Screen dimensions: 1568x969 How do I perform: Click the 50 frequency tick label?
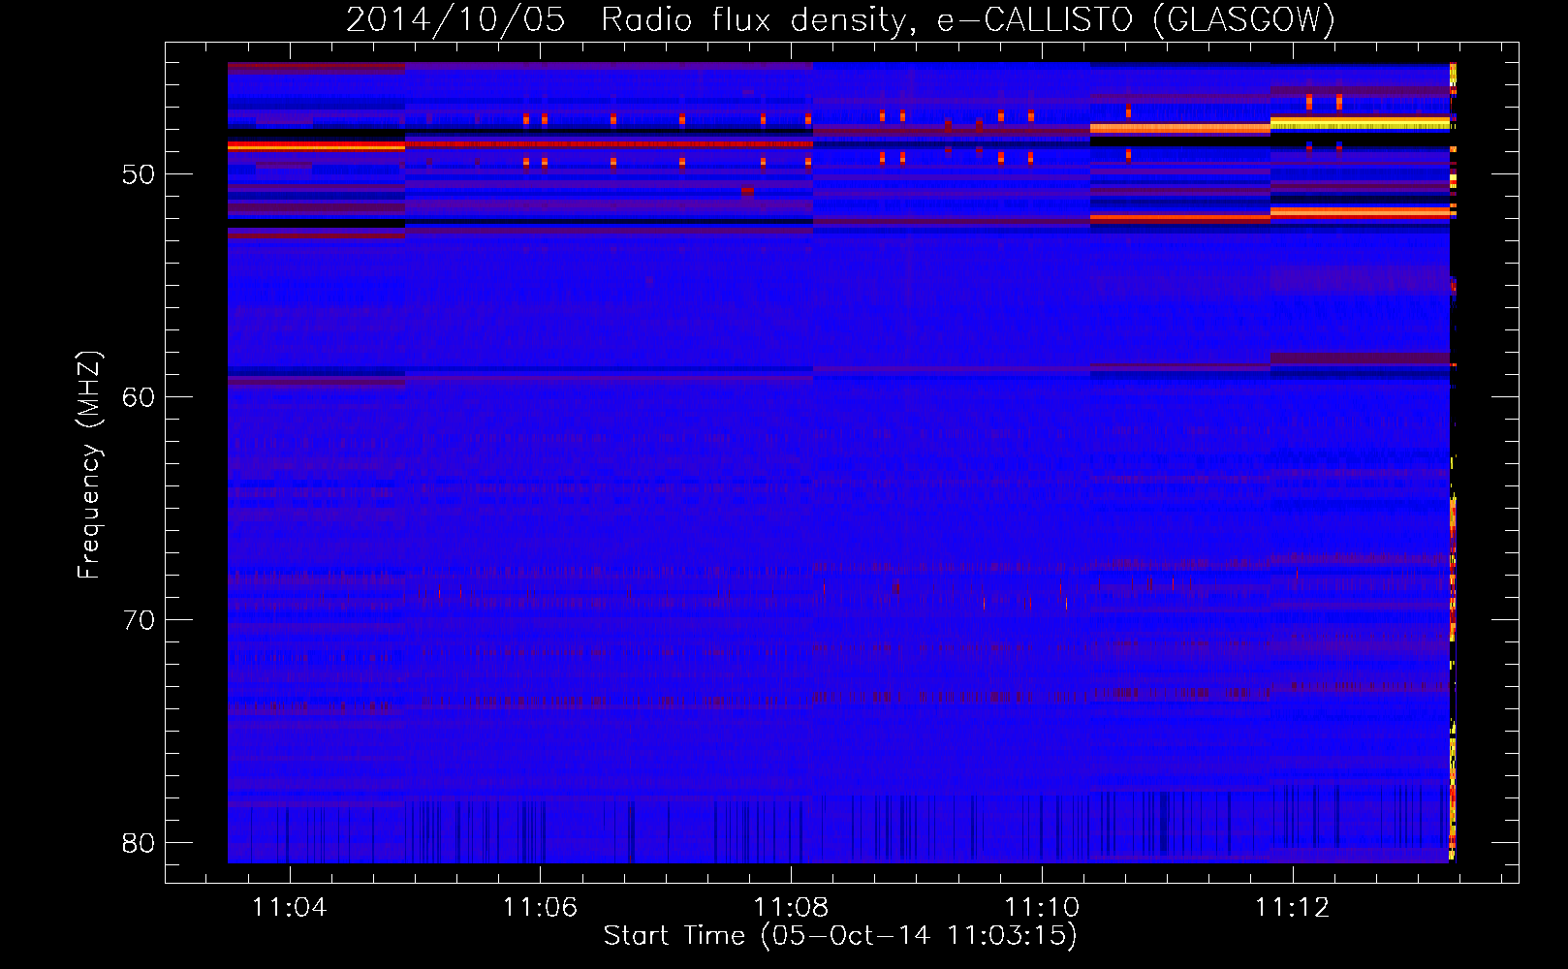coord(139,174)
